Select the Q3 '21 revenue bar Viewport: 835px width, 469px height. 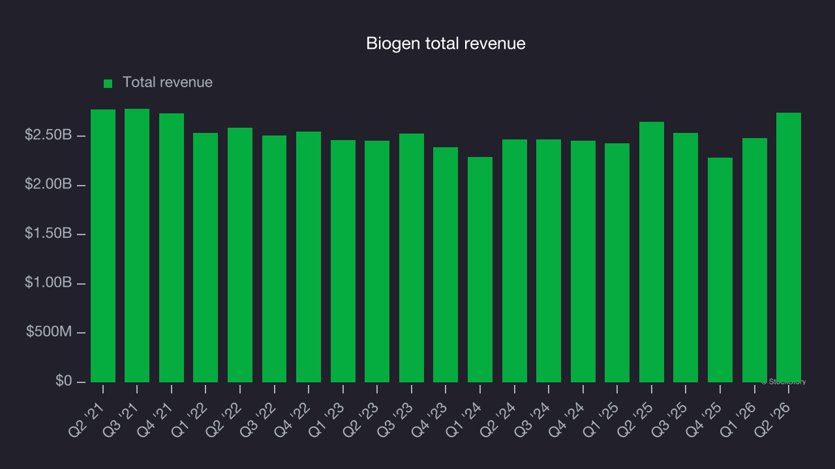[137, 246]
